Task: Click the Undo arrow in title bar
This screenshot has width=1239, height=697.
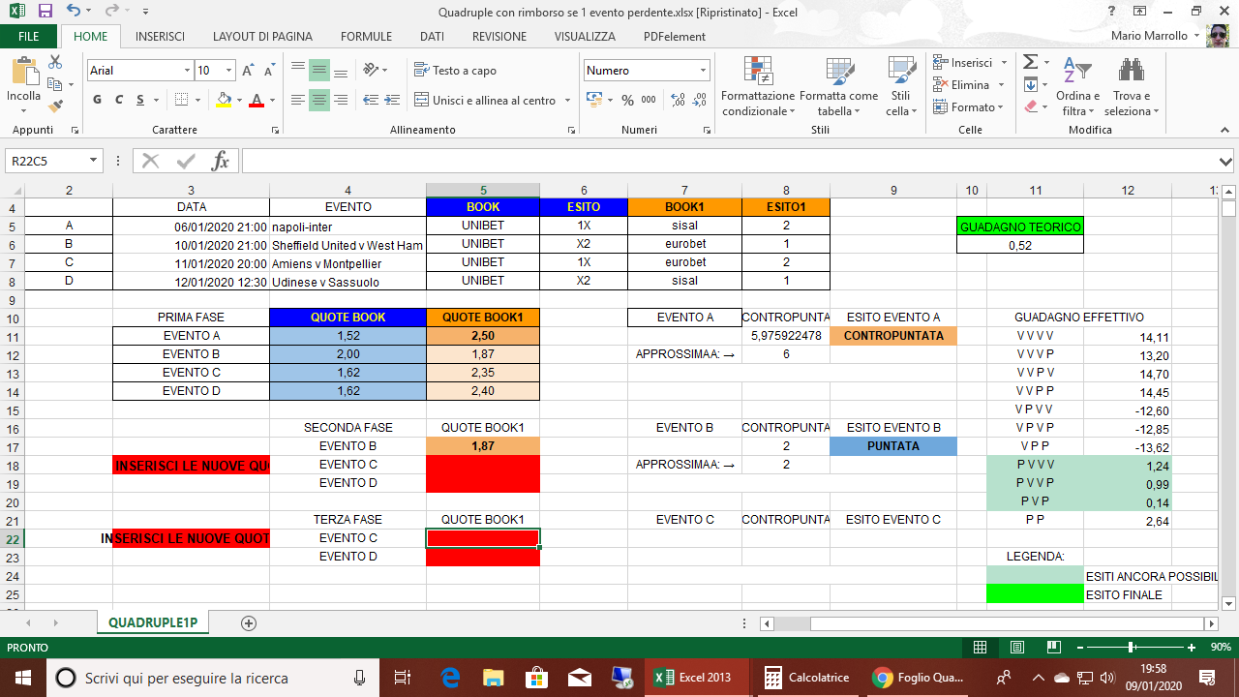Action: point(74,12)
